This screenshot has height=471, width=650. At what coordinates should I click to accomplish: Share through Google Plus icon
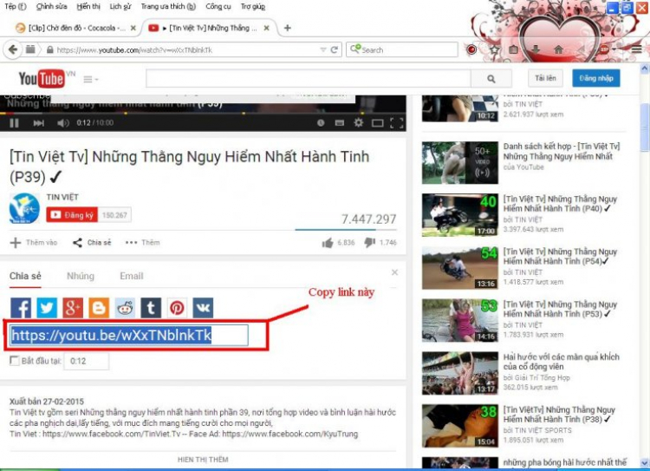click(73, 308)
